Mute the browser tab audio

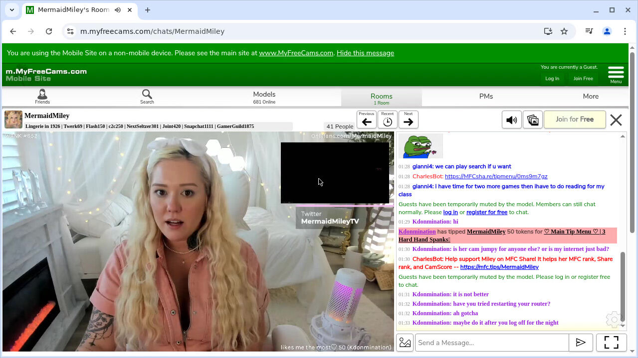pos(118,10)
